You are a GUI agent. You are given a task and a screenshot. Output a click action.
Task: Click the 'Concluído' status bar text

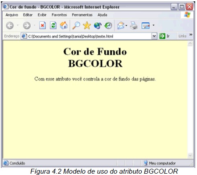[17, 163]
